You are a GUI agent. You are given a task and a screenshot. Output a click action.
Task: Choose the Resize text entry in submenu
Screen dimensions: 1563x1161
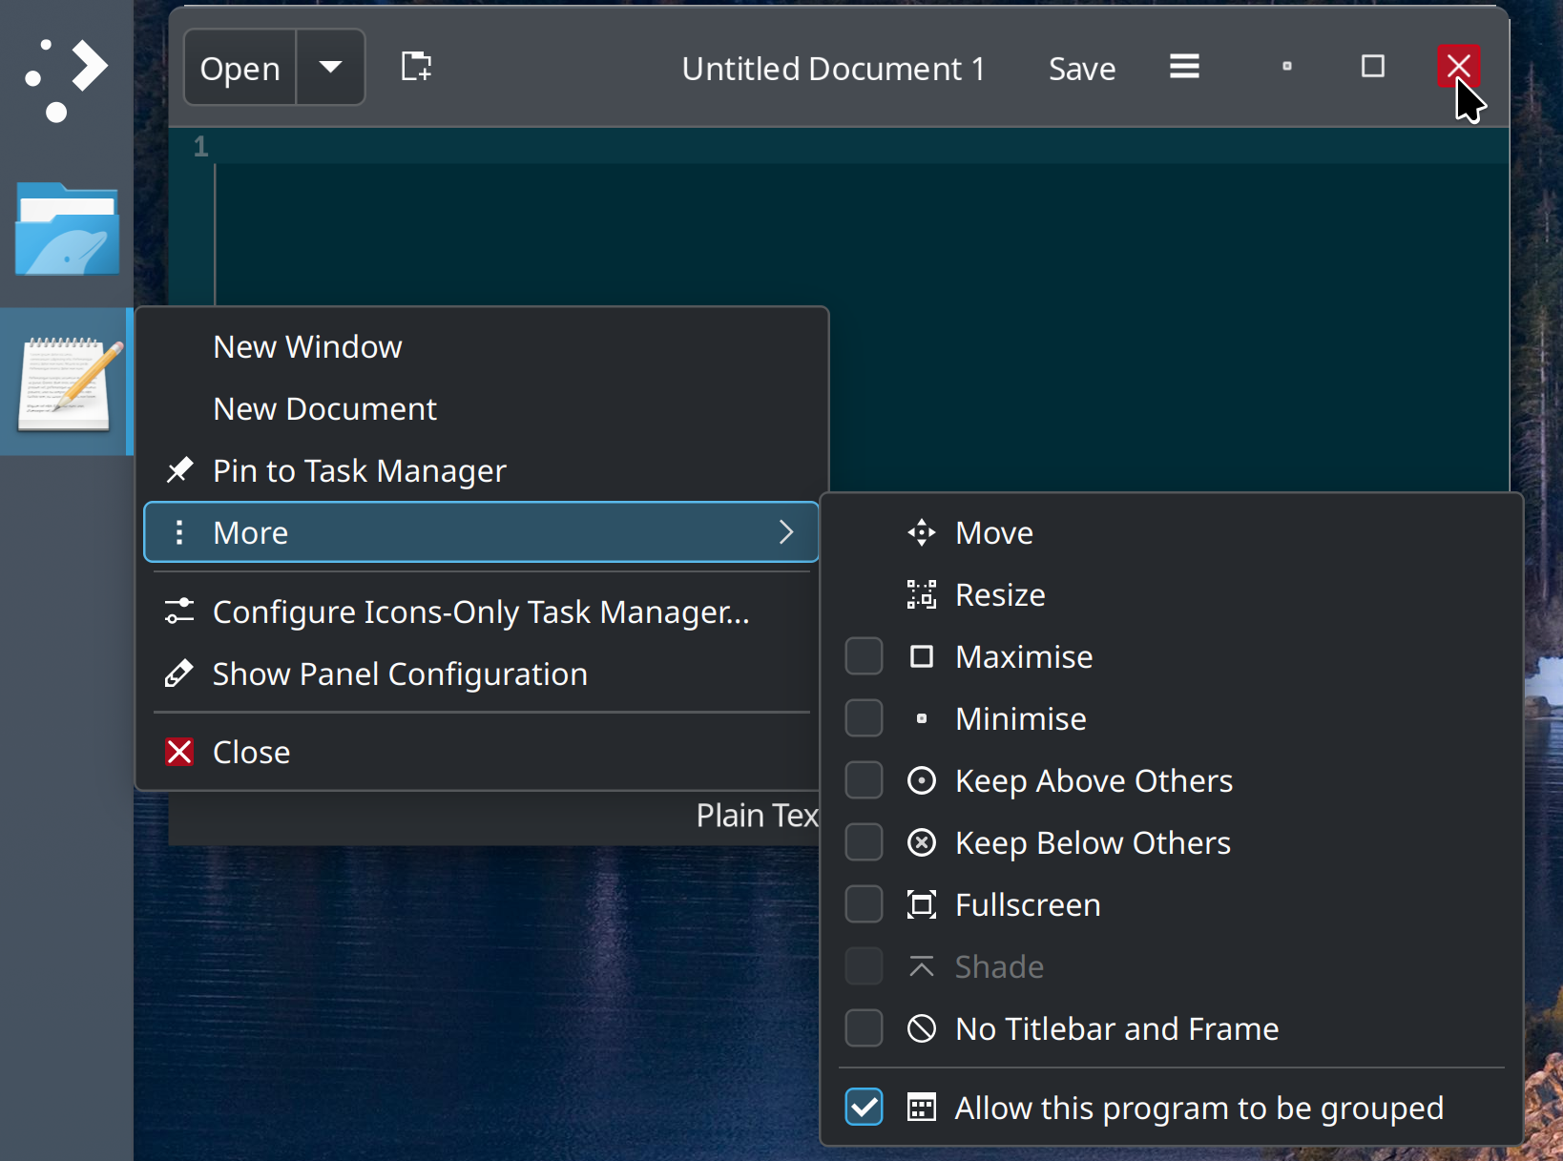click(1000, 594)
